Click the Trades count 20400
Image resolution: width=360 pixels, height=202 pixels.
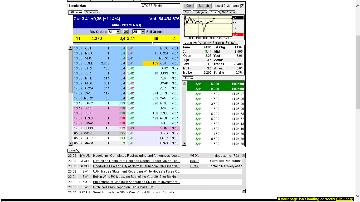click(238, 64)
